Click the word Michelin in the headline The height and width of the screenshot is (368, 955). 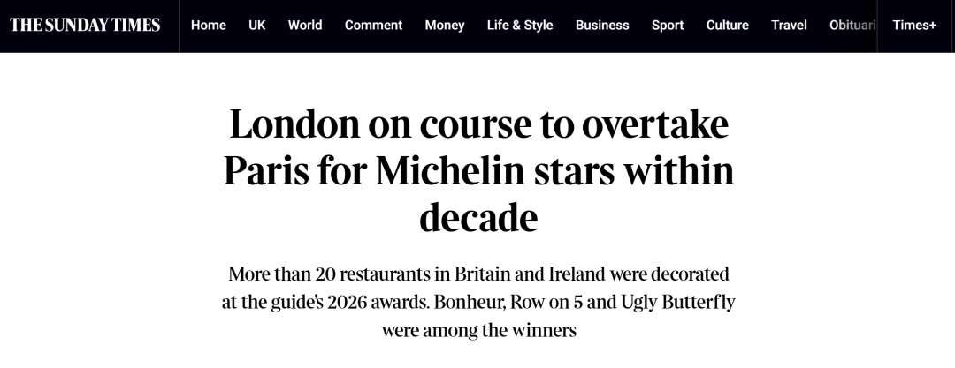(450, 171)
